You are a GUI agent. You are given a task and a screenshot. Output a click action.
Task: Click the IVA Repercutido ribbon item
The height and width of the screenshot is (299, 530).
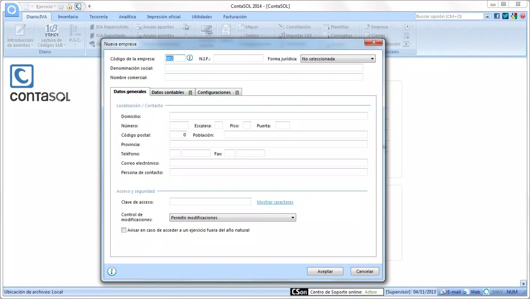pyautogui.click(x=109, y=27)
